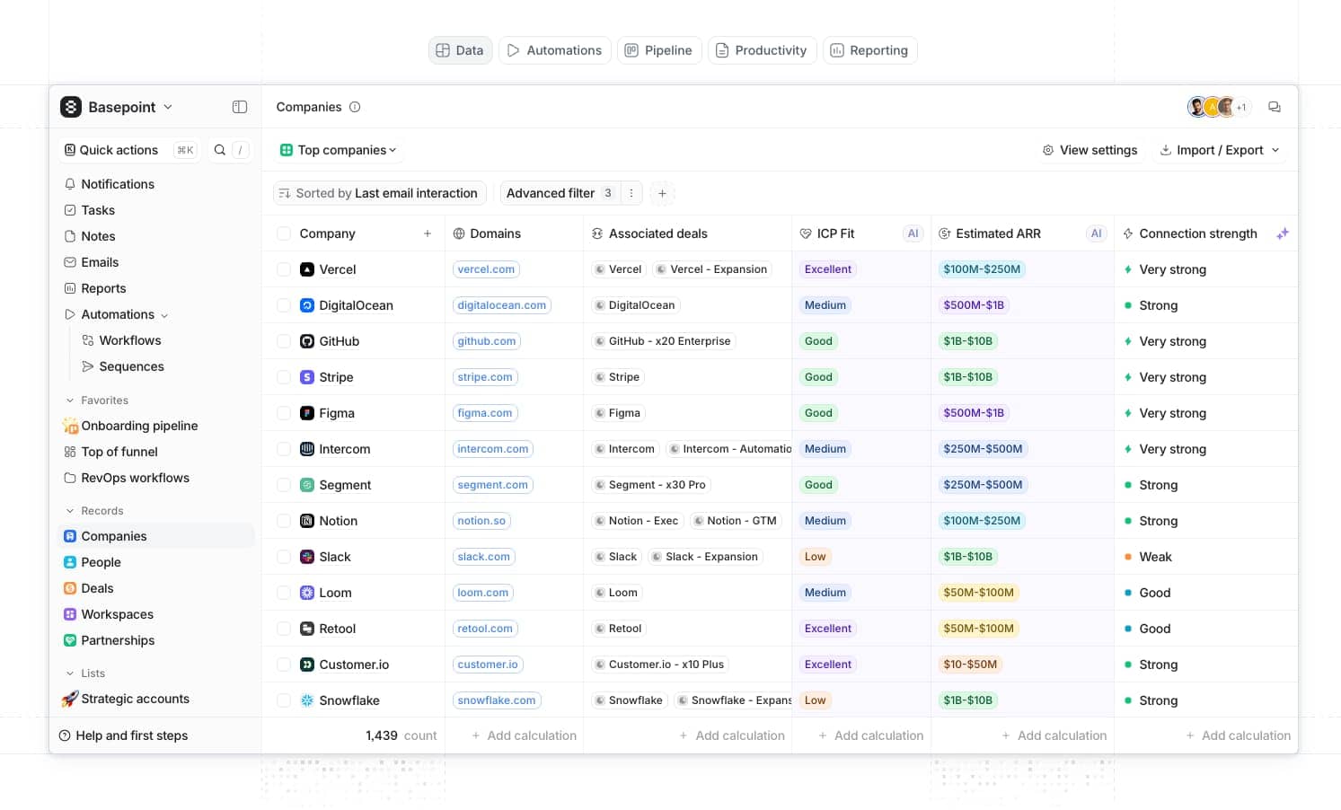Expand the Automations sidebar group

[164, 315]
